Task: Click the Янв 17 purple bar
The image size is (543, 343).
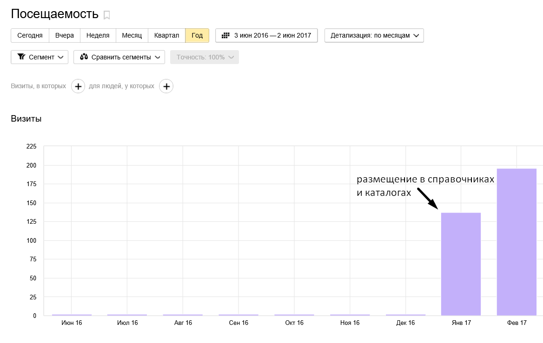Action: point(461,264)
